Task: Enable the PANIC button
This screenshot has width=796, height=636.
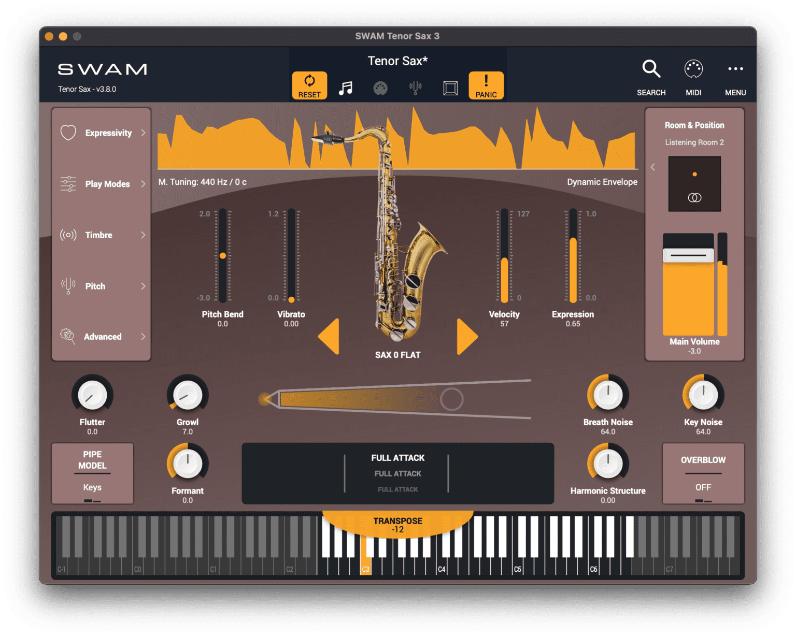Action: point(486,84)
